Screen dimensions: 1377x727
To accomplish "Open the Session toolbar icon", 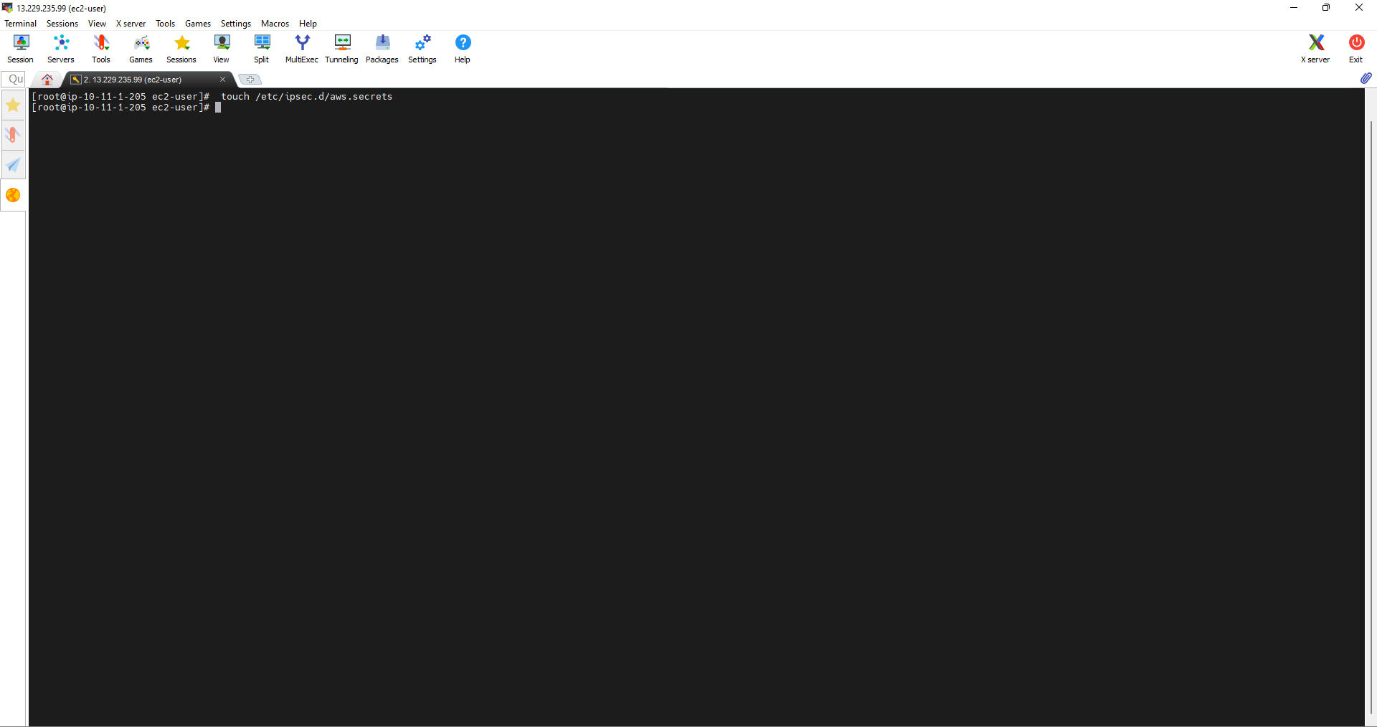I will [x=21, y=49].
